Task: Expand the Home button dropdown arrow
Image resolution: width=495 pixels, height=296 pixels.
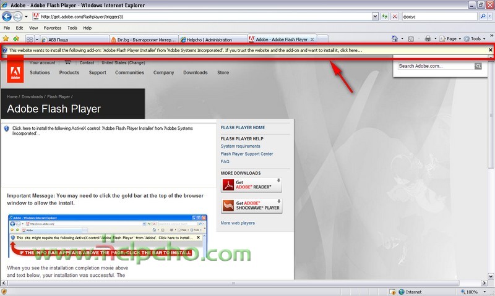Action: point(402,38)
